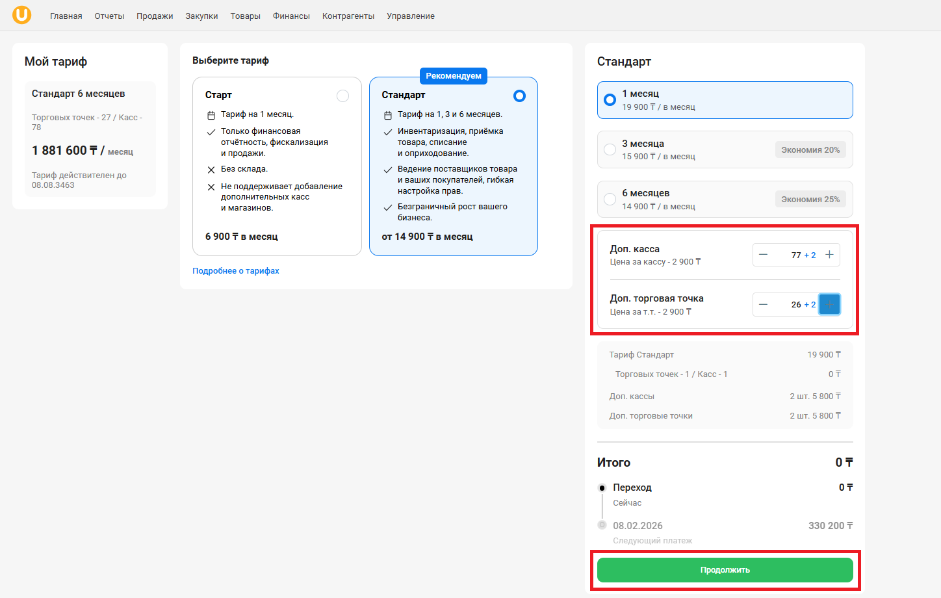Open the Контрагенты menu
The height and width of the screenshot is (598, 941).
[348, 16]
